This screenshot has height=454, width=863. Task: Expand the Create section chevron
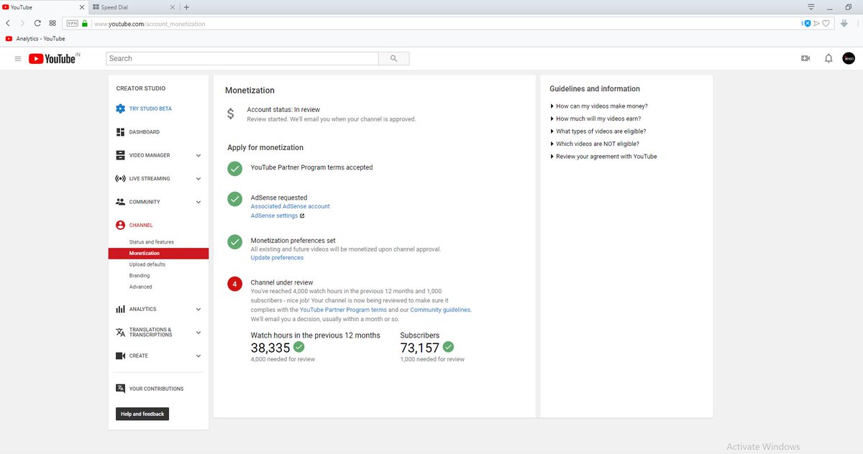pos(198,356)
